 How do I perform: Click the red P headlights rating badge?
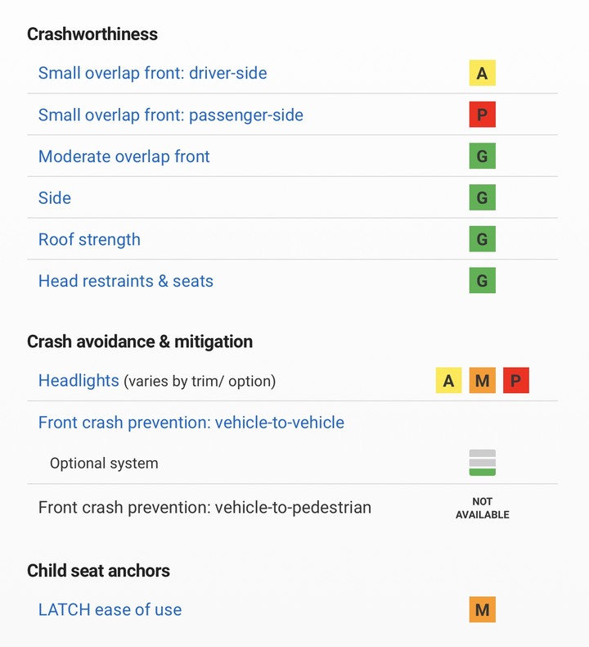516,381
